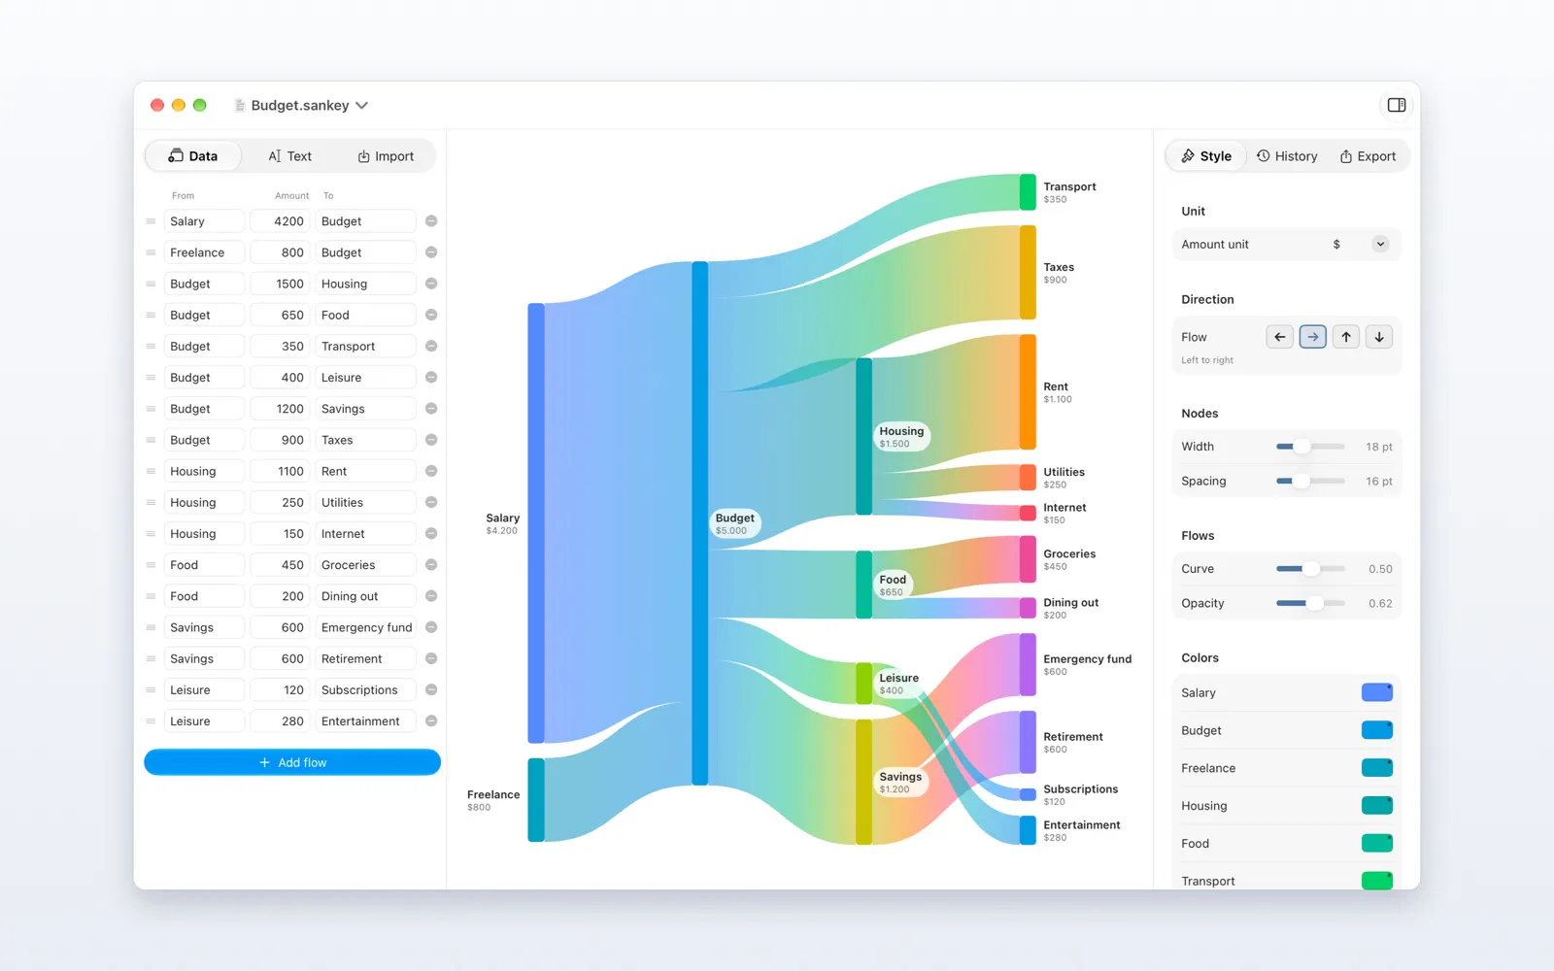
Task: Select the Taxes node in the diagram
Action: point(1028,272)
